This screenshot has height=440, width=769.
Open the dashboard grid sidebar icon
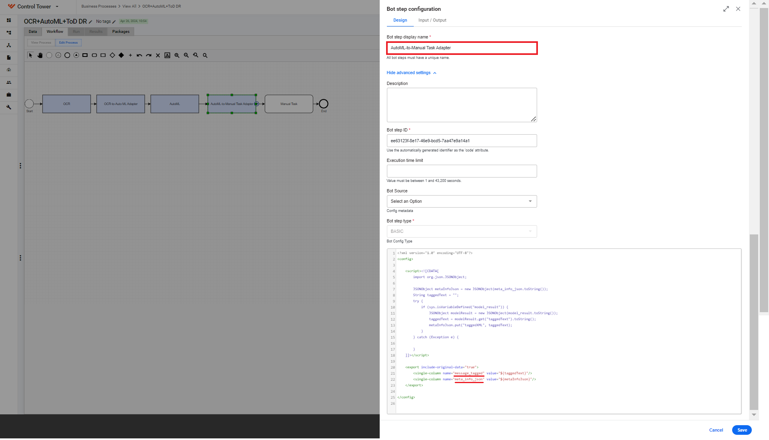click(9, 20)
